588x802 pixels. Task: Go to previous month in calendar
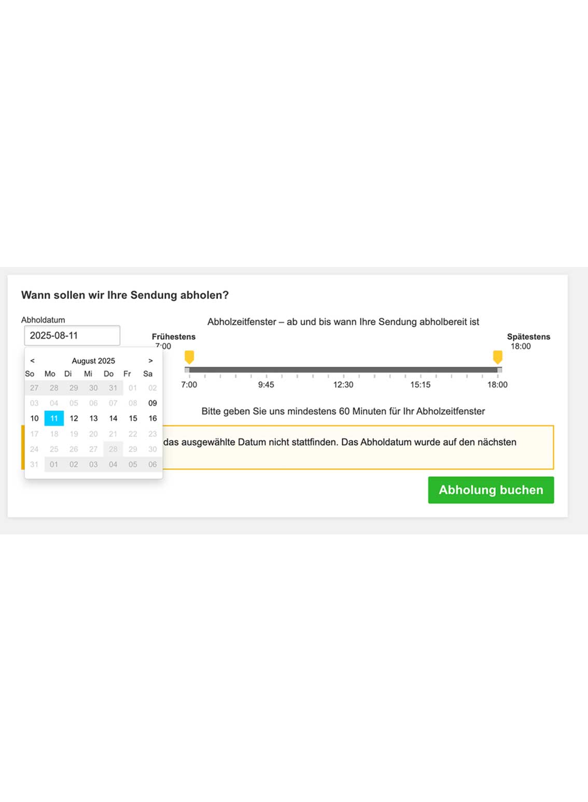pyautogui.click(x=32, y=361)
